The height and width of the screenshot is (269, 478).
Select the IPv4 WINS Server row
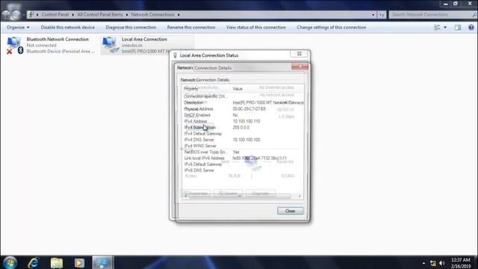pyautogui.click(x=243, y=146)
